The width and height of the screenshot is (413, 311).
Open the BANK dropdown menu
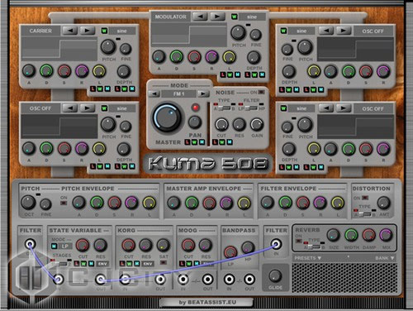click(384, 258)
